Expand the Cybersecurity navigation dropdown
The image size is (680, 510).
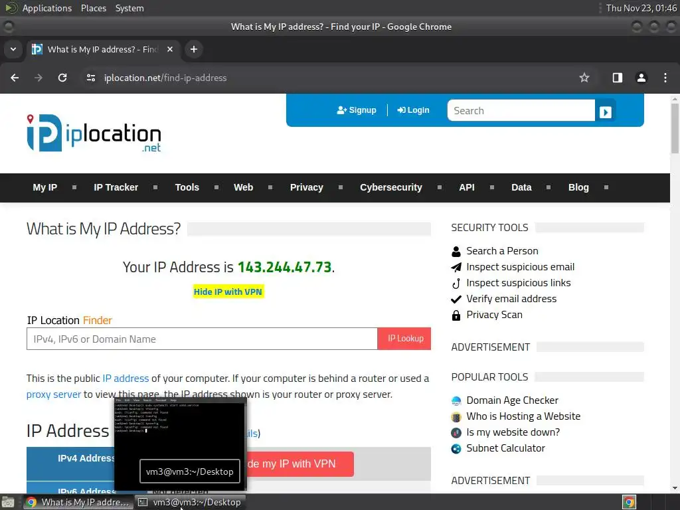pos(440,187)
